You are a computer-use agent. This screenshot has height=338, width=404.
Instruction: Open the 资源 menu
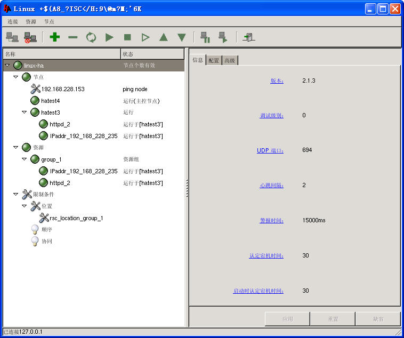pyautogui.click(x=31, y=22)
